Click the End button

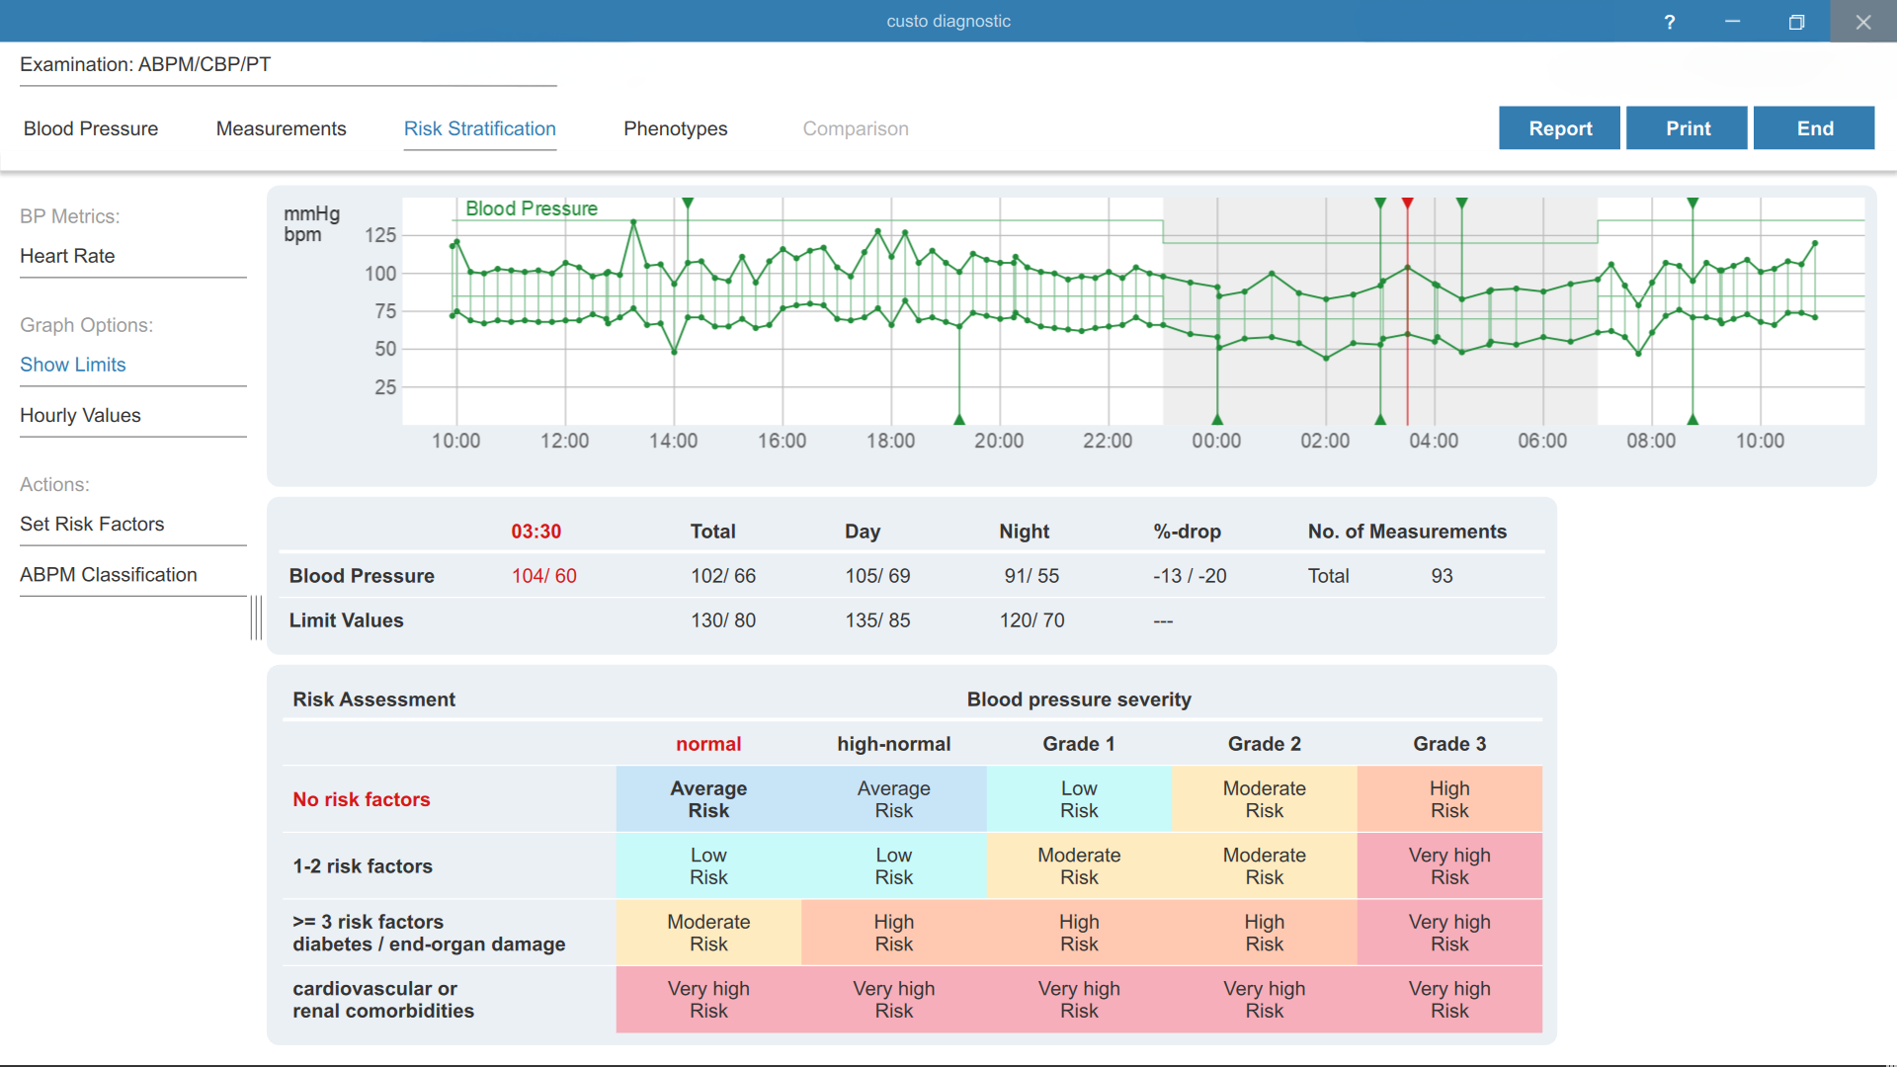pyautogui.click(x=1814, y=128)
